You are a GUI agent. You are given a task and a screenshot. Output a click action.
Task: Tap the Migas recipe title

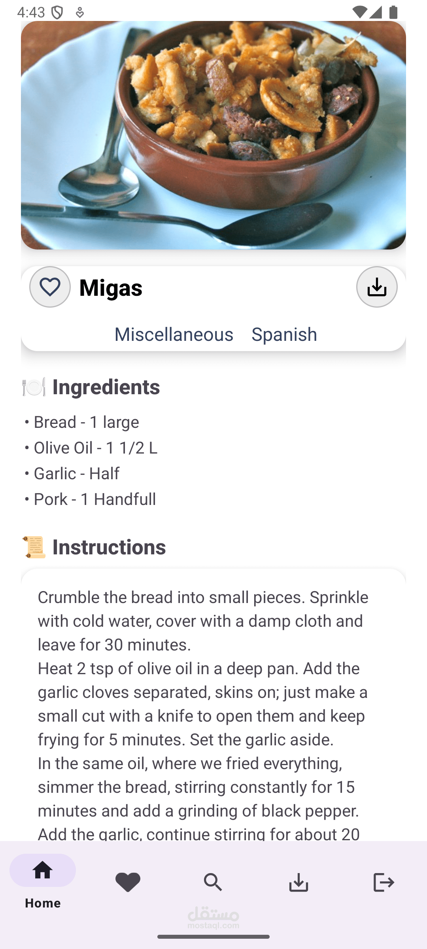pos(111,287)
